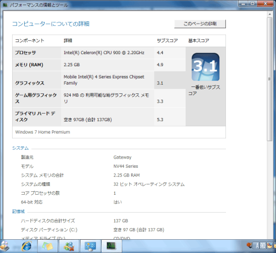Maximize the performance information window
The width and height of the screenshot is (276, 253).
pyautogui.click(x=253, y=3)
